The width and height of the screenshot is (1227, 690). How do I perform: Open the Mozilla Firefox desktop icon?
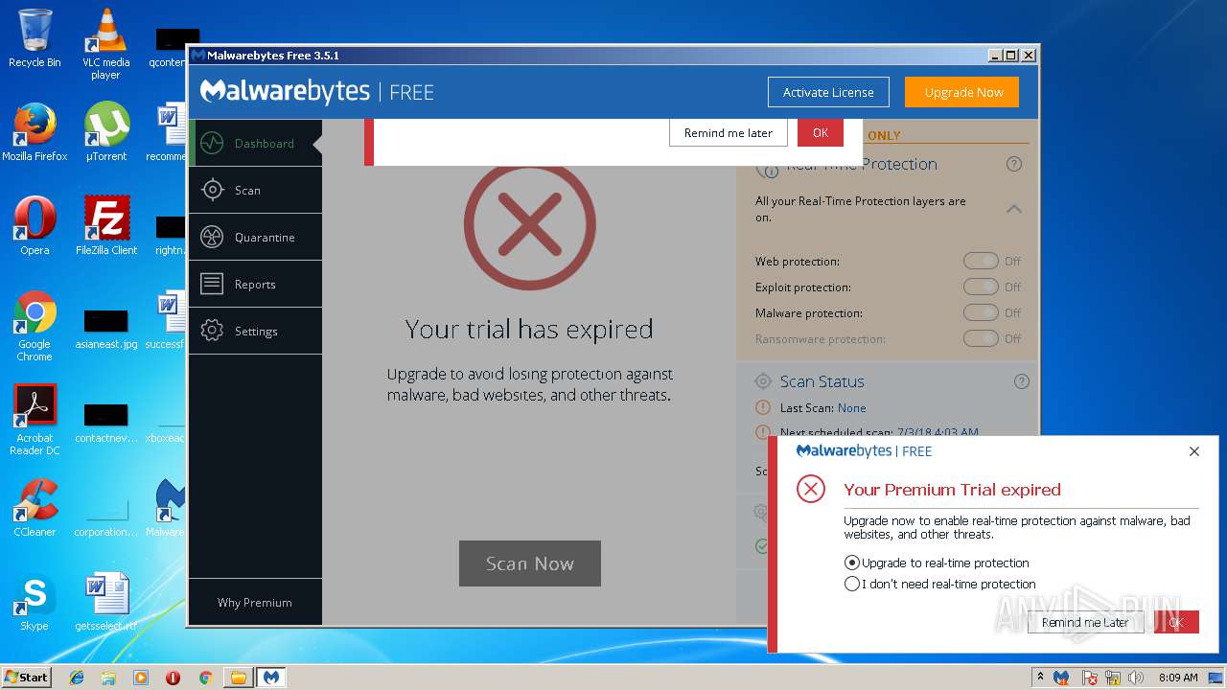click(35, 132)
